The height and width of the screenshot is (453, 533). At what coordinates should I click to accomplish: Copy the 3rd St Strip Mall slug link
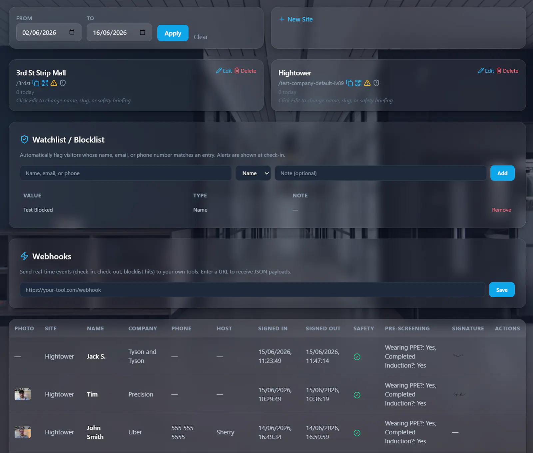click(36, 83)
